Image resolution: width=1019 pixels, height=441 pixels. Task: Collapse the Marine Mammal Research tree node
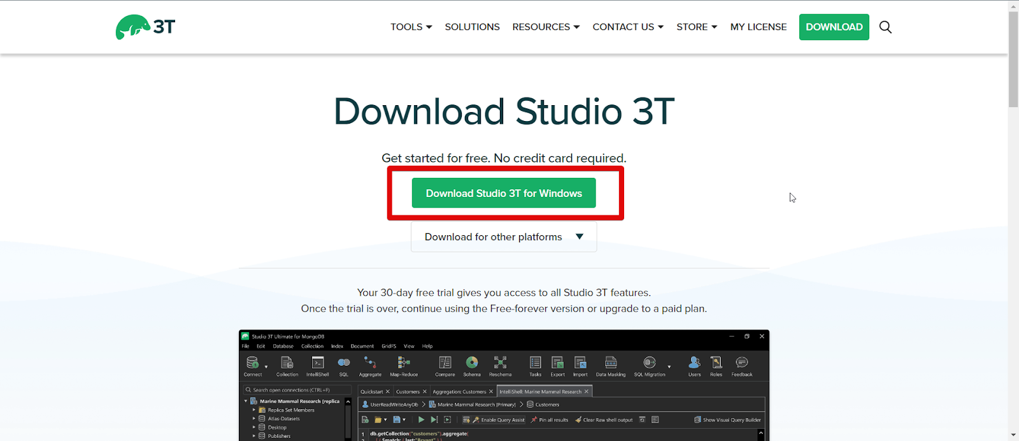[246, 401]
